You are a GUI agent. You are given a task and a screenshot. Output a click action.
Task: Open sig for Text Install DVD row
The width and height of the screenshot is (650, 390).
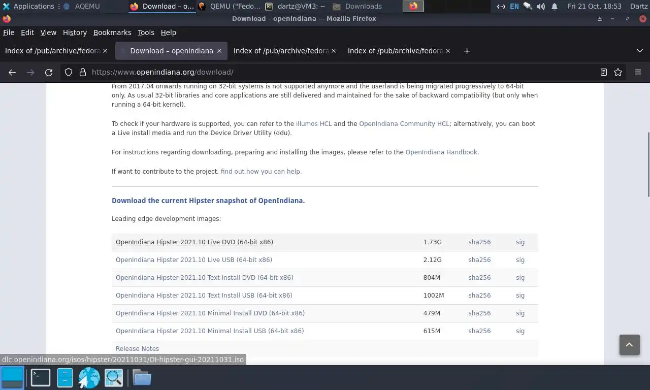click(520, 278)
